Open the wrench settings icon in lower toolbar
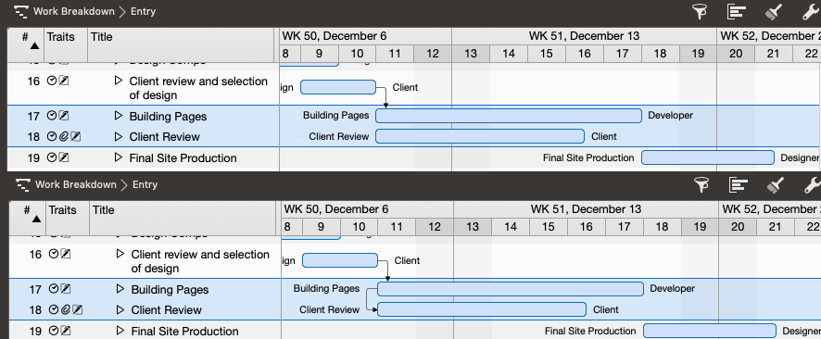This screenshot has width=821, height=339. click(x=813, y=184)
